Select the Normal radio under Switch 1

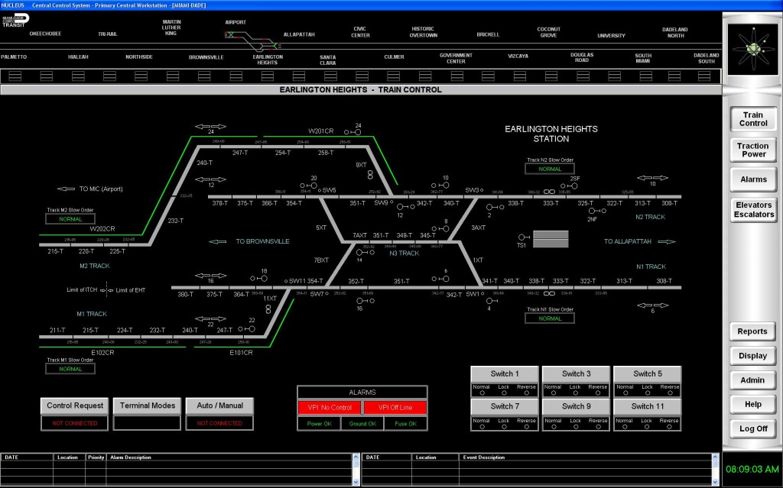pos(481,394)
